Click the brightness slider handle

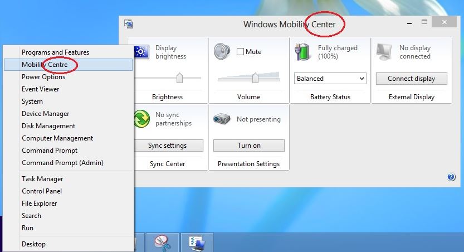pyautogui.click(x=179, y=78)
